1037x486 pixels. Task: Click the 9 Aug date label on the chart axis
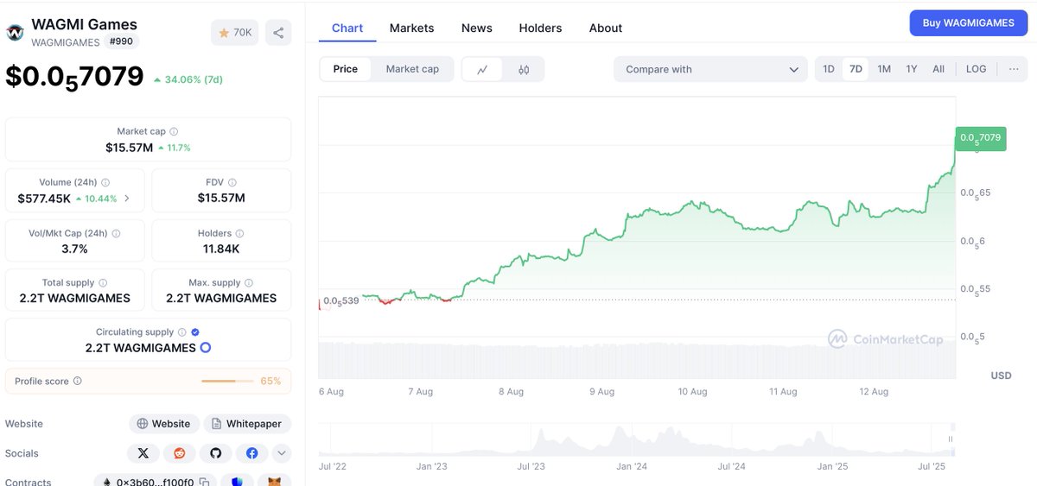(x=601, y=391)
